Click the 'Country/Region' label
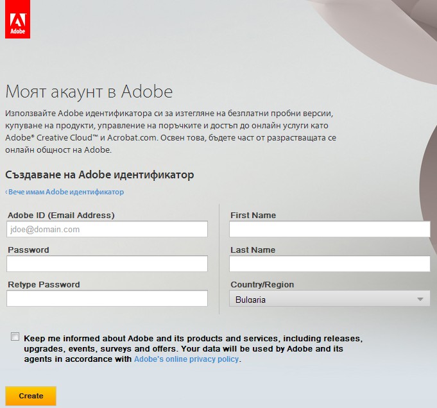The width and height of the screenshot is (437, 408). coord(262,285)
